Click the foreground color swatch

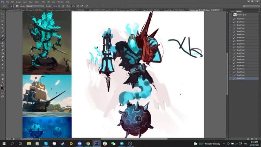(2, 88)
